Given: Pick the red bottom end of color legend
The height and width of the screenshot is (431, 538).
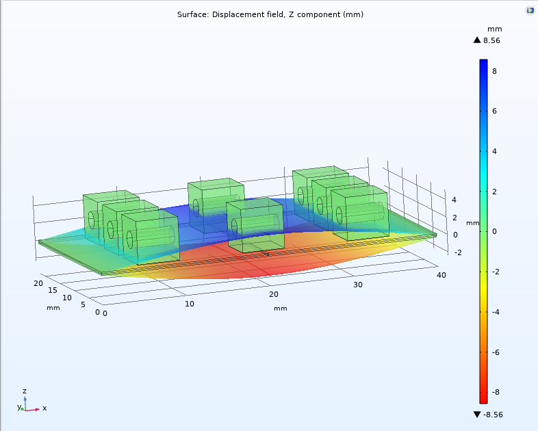Looking at the screenshot, I should tap(483, 399).
